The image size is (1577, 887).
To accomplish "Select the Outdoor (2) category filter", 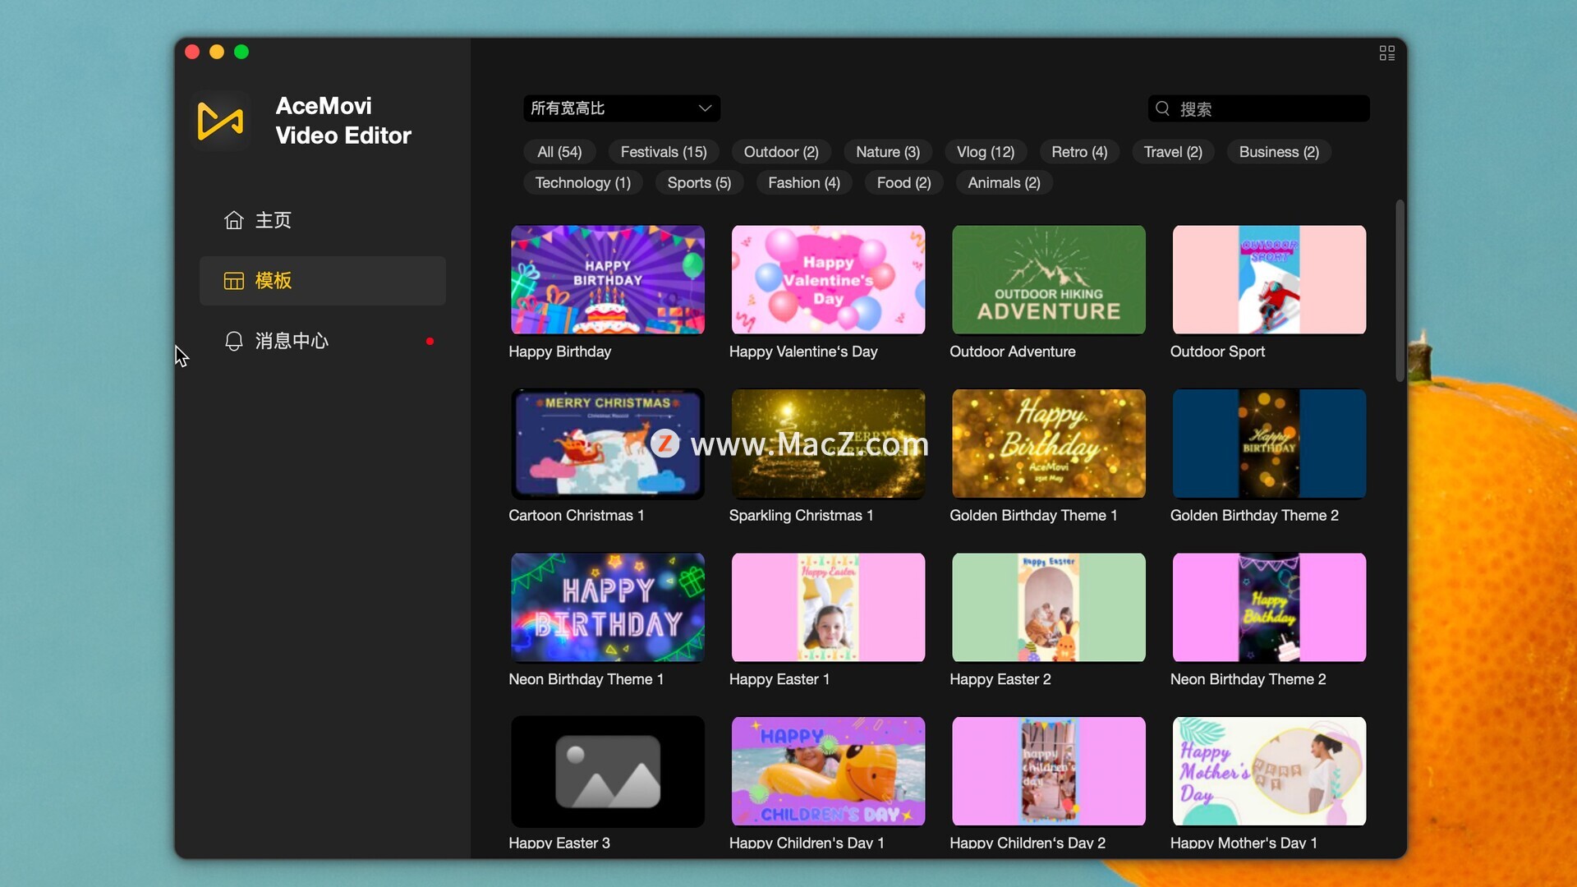I will [x=781, y=152].
